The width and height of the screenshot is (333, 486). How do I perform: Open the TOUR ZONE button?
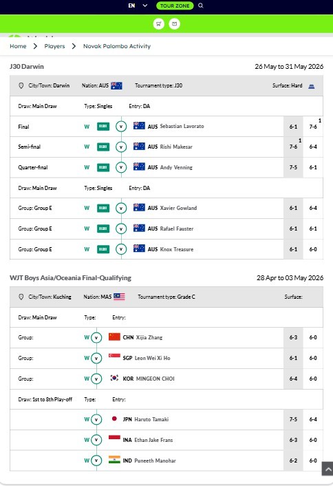[175, 6]
